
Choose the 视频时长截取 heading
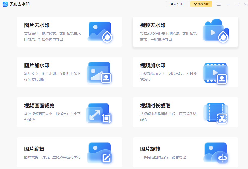(155, 106)
